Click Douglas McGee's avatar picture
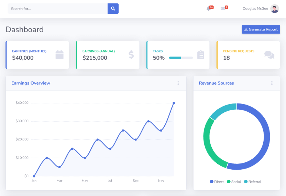The image size is (286, 196). (x=275, y=9)
